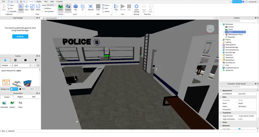Viewport: 259px width, 137px height.
Task: Choose the Rotate tool
Action: pos(38,7)
